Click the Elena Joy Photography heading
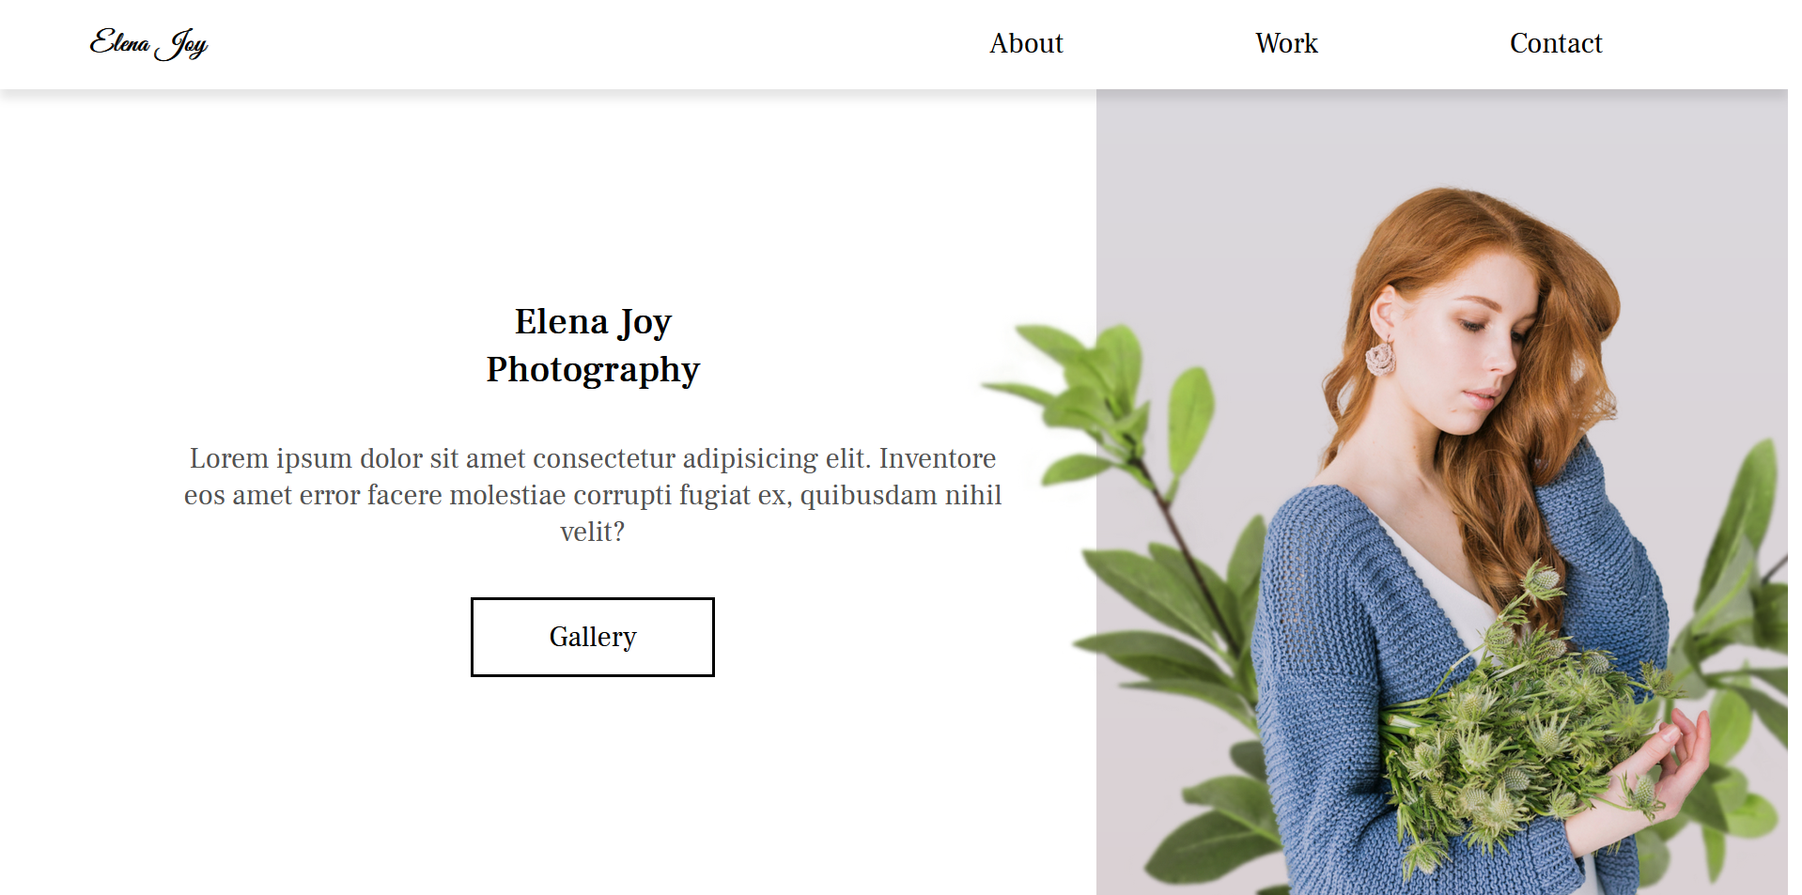The width and height of the screenshot is (1802, 895). pos(593,346)
